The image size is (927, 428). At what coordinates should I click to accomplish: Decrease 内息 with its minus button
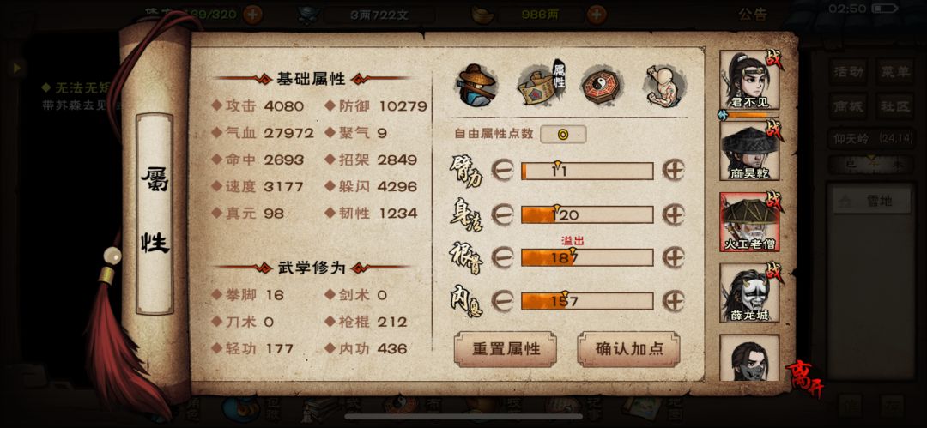click(502, 301)
